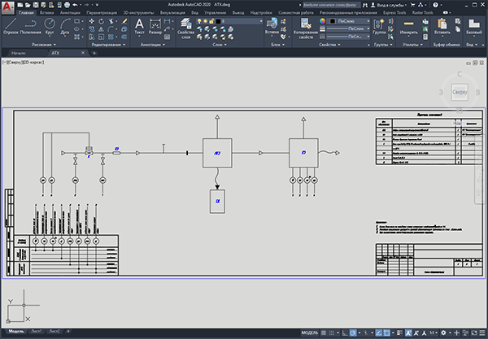This screenshot has width=488, height=339.
Task: Toggle the grid display in status bar
Action: (x=324, y=332)
